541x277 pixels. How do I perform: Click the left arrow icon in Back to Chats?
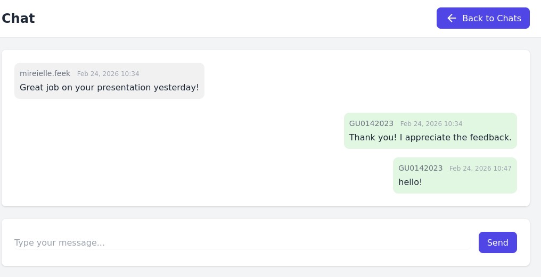[452, 18]
